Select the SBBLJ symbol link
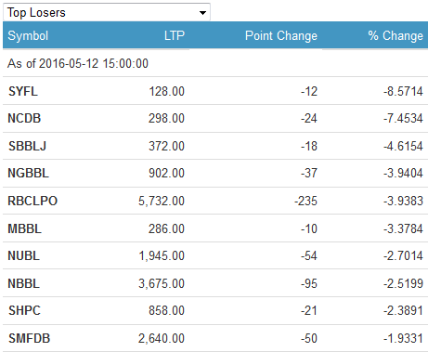Screen dimensions: 428x352 tap(27, 146)
